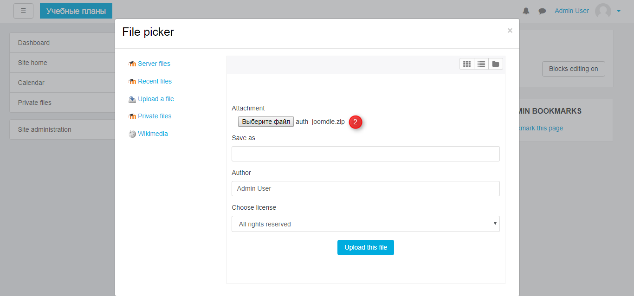Expand the user menu dropdown arrow
The image size is (634, 296).
[619, 11]
